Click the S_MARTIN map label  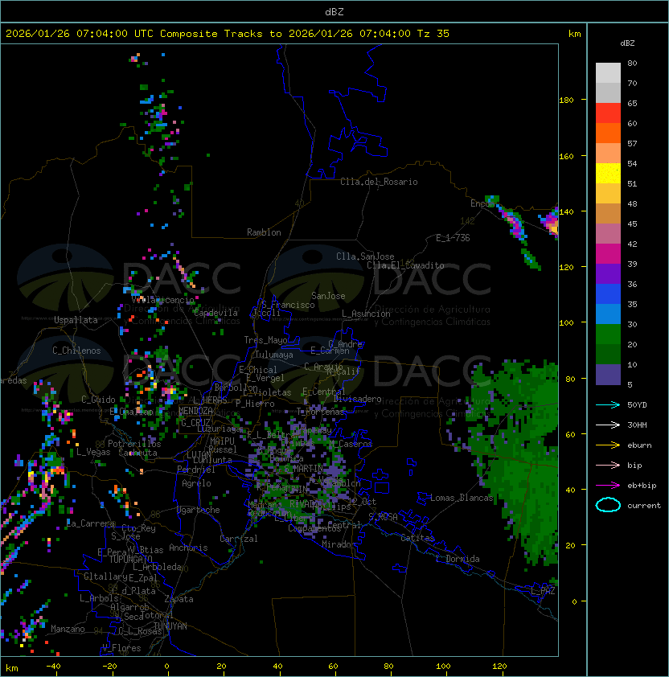[x=304, y=469]
